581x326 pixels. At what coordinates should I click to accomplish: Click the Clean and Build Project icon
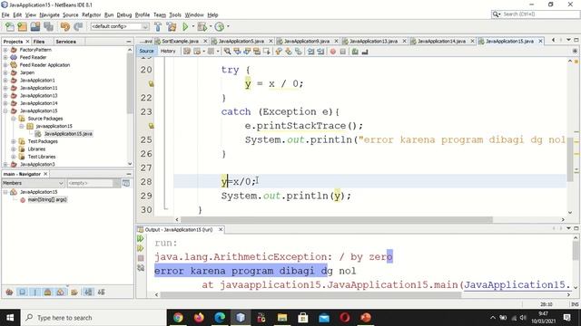click(x=172, y=26)
